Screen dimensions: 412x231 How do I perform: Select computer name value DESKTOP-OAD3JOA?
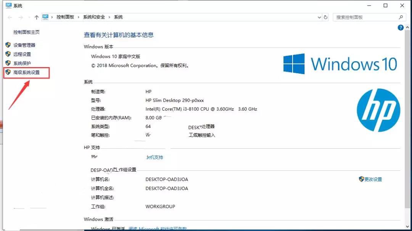[x=167, y=180]
